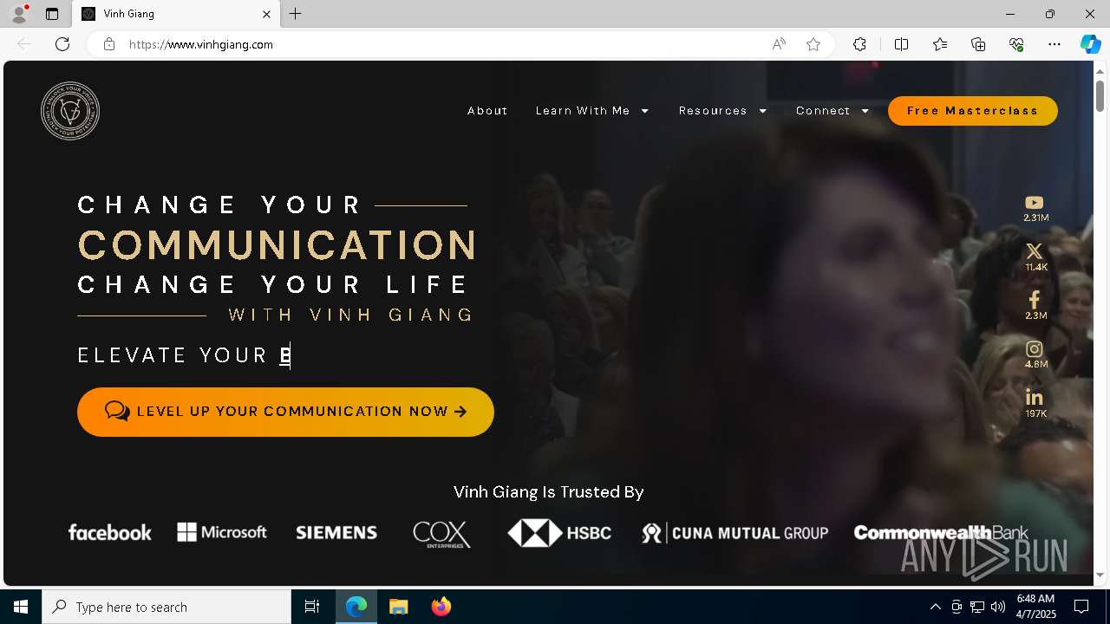View site information lock icon
Image resolution: width=1110 pixels, height=624 pixels.
109,44
